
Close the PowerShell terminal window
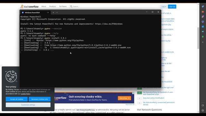coord(158,12)
